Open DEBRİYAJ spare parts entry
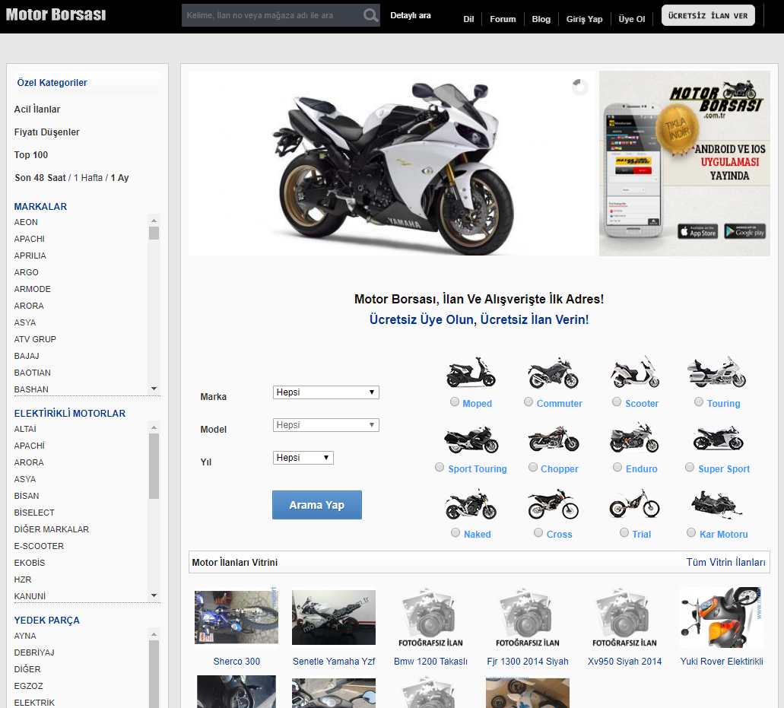Viewport: 784px width, 708px height. tap(34, 652)
